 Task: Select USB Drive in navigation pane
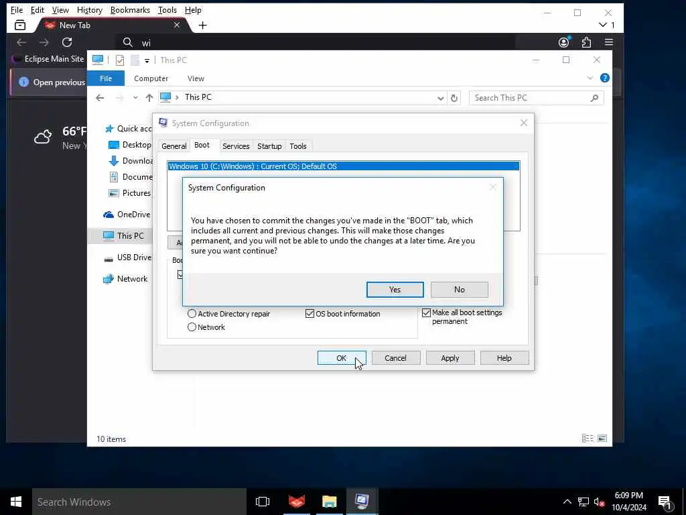click(127, 257)
